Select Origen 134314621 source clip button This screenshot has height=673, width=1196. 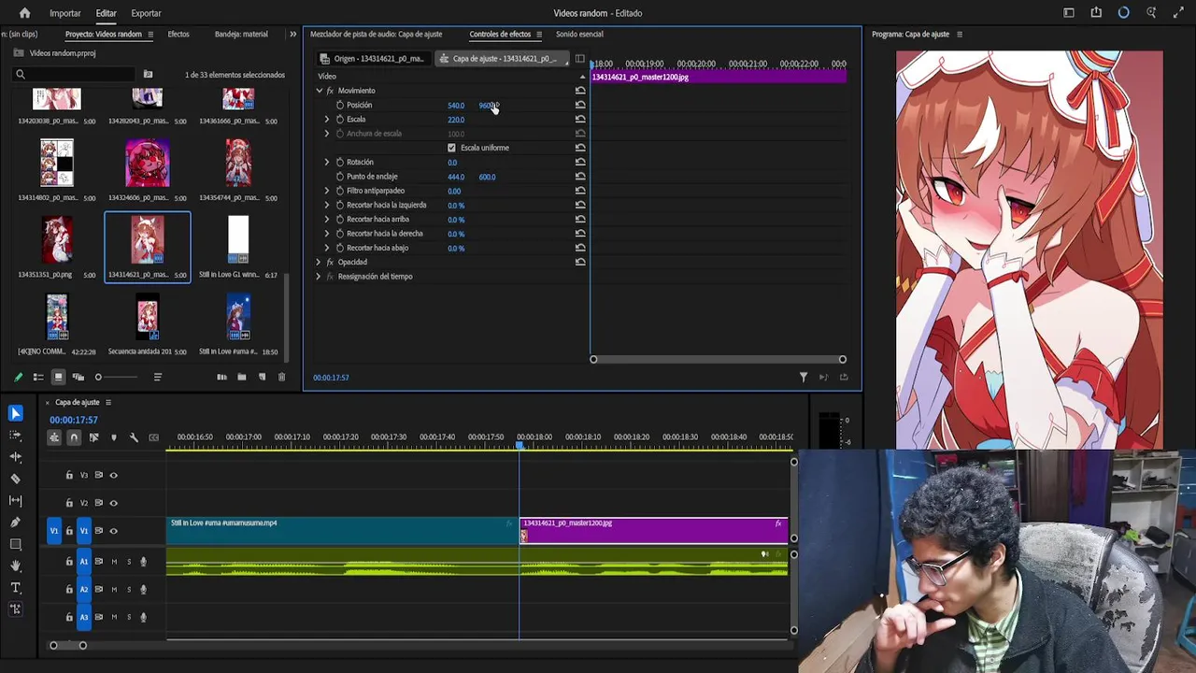pyautogui.click(x=372, y=58)
